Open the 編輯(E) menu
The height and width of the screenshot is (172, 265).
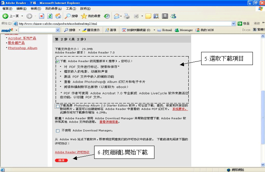[21, 9]
